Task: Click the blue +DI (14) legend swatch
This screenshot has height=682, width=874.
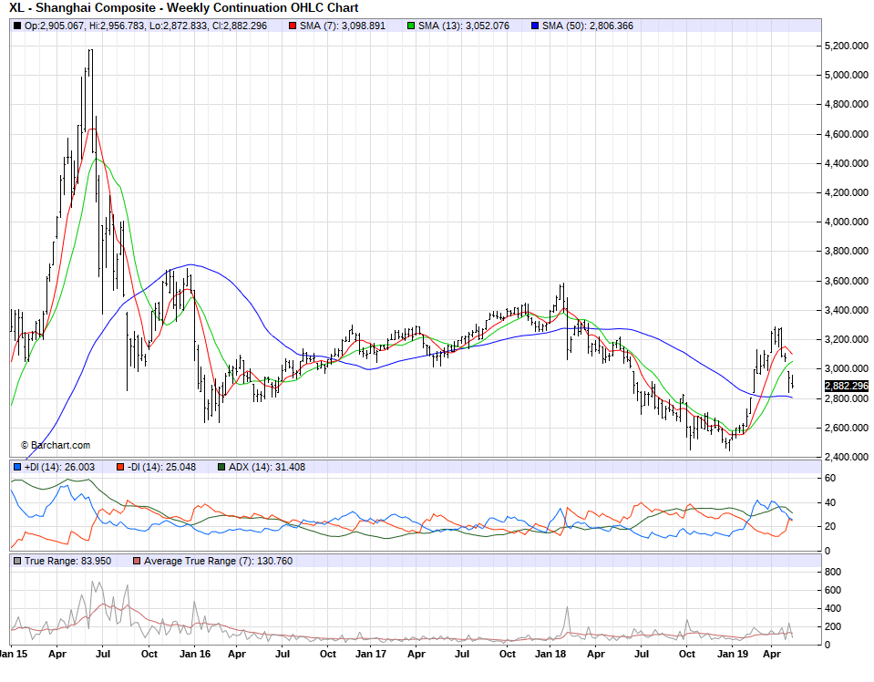Action: [x=17, y=468]
